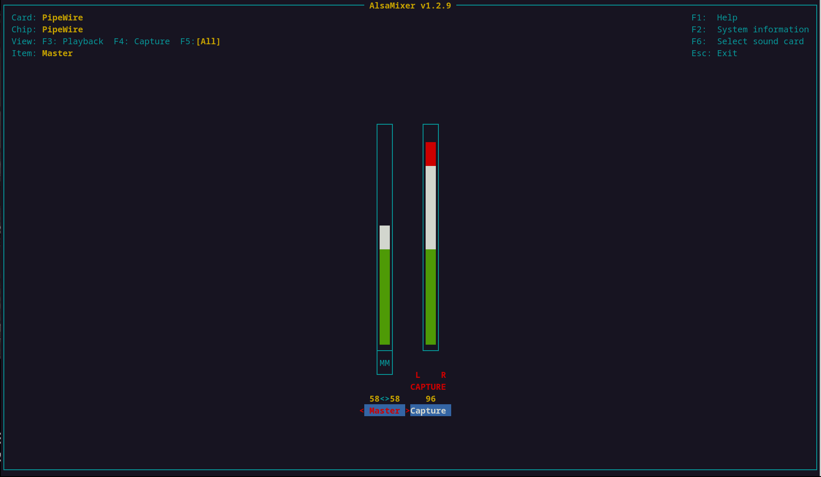Click the red peak of Capture bar

point(430,154)
